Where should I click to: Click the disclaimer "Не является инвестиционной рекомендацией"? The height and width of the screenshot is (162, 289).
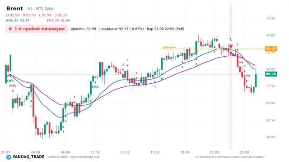[230, 157]
